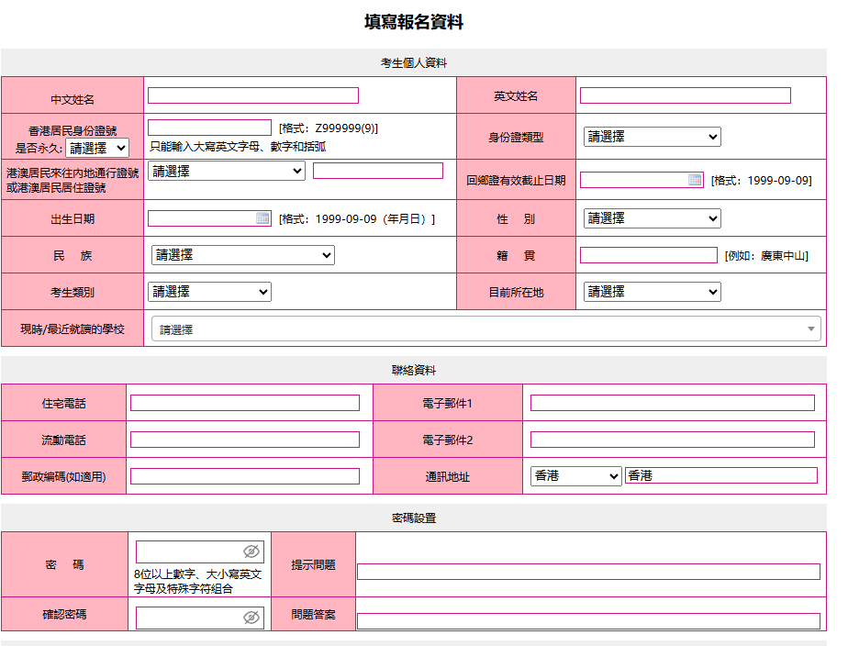This screenshot has height=646, width=848.
Task: Open the 目前所在地 dropdown
Action: click(652, 292)
